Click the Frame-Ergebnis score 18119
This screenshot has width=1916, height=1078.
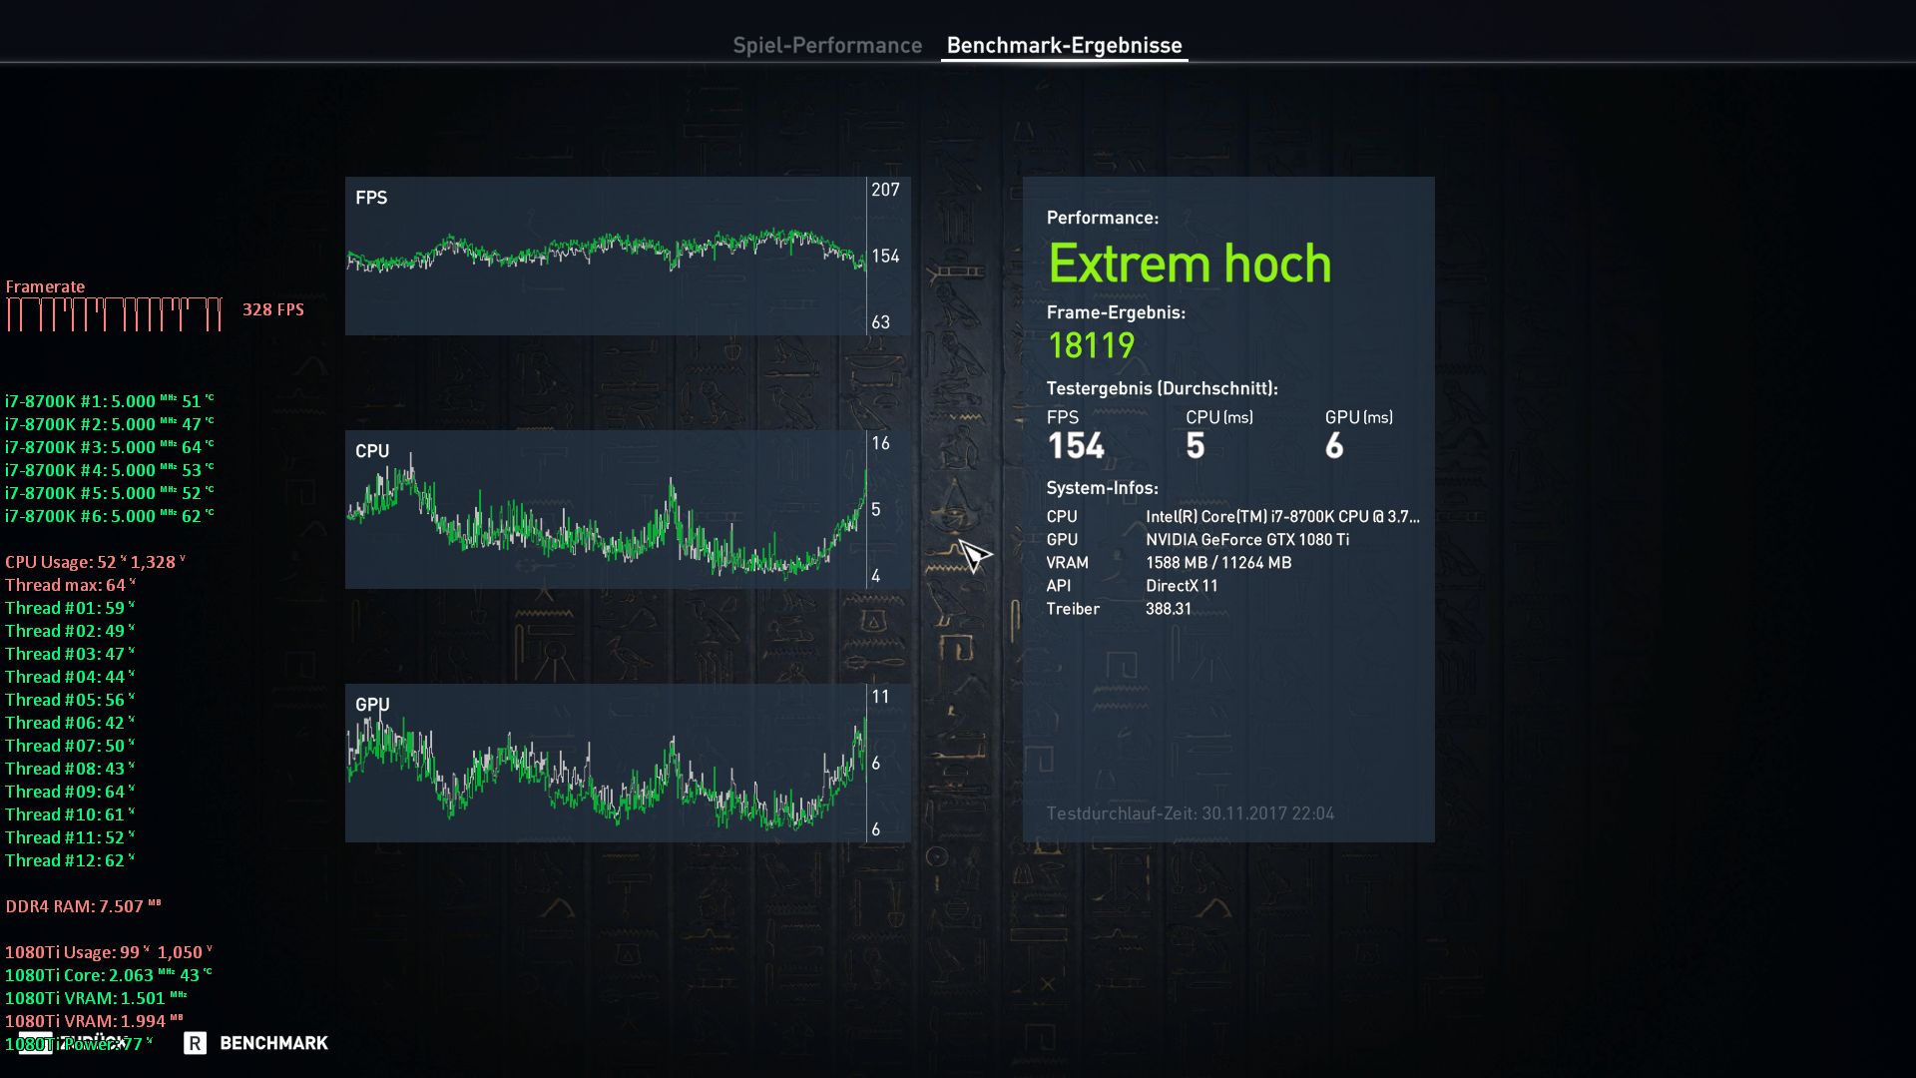pos(1091,345)
